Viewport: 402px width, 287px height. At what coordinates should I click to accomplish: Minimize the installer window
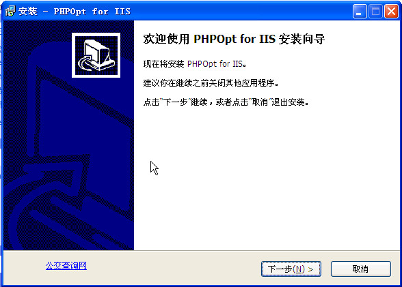[x=360, y=11]
